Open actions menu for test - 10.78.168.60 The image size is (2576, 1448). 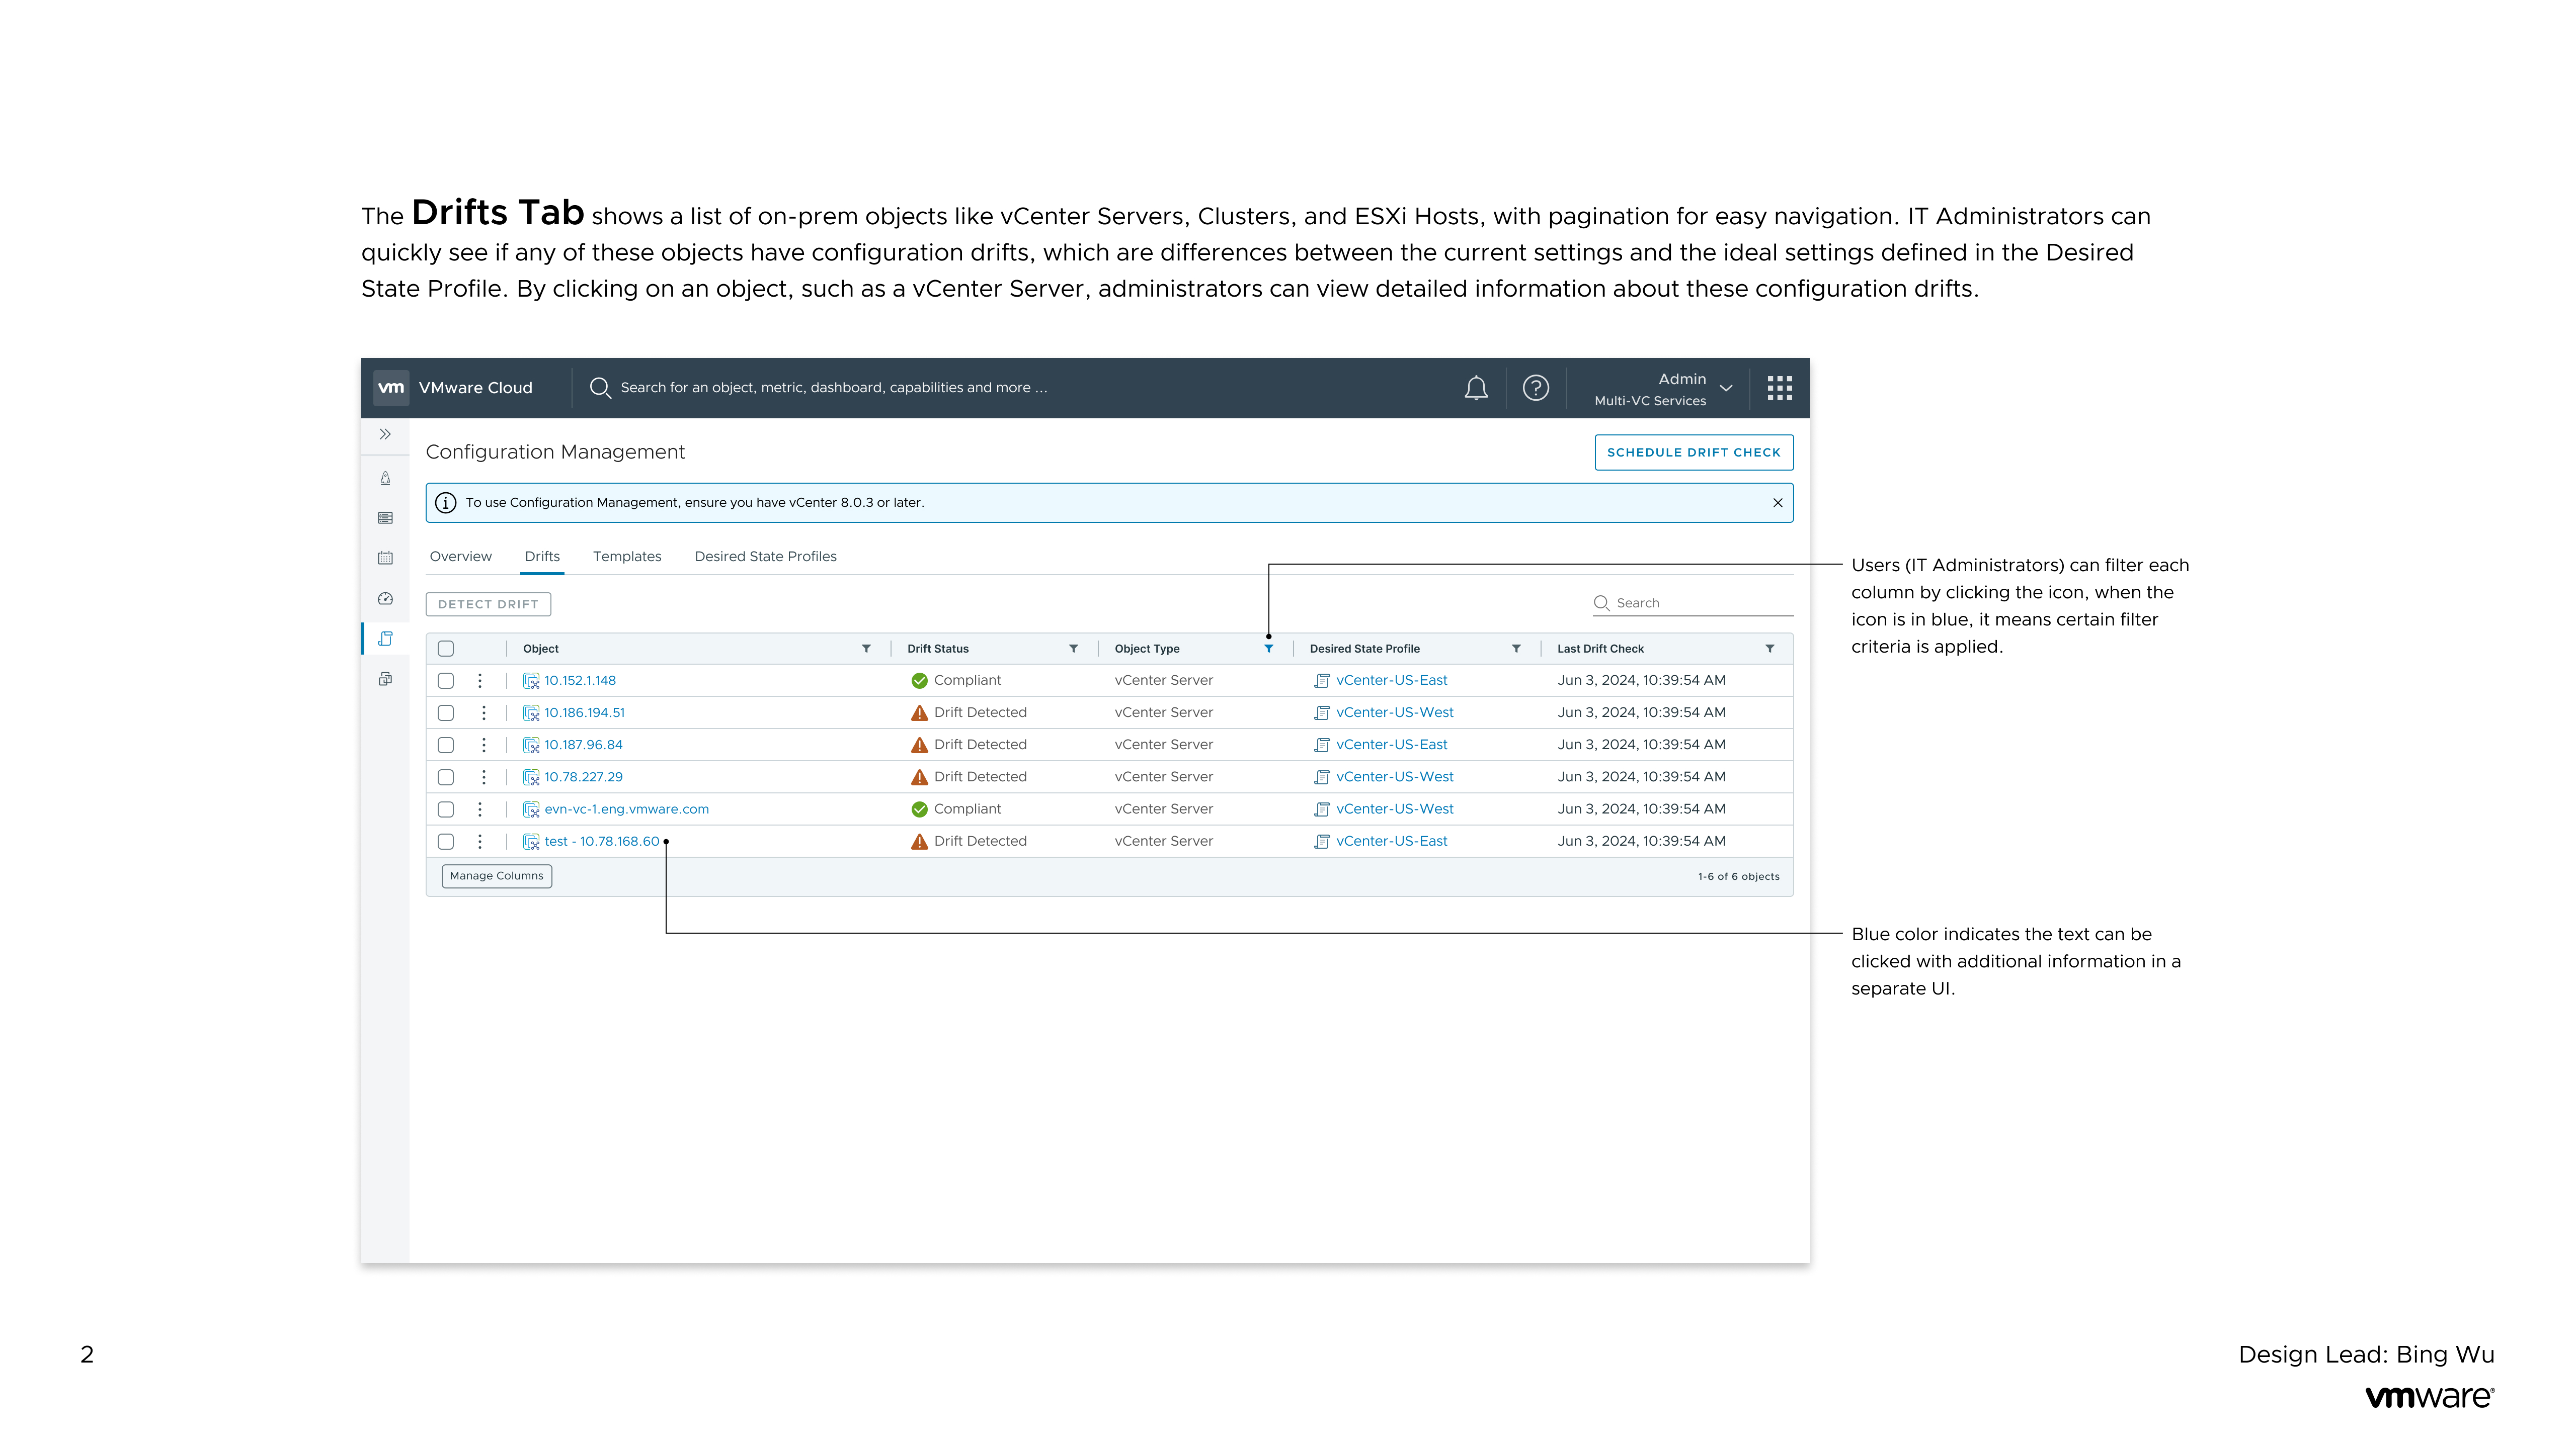tap(480, 843)
